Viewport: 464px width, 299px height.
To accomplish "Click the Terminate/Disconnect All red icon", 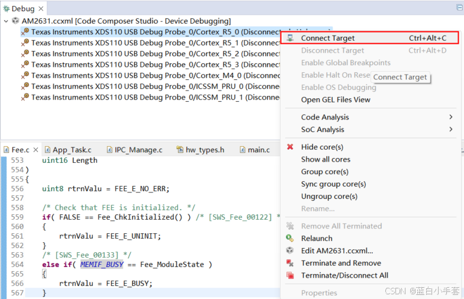I will [x=290, y=275].
